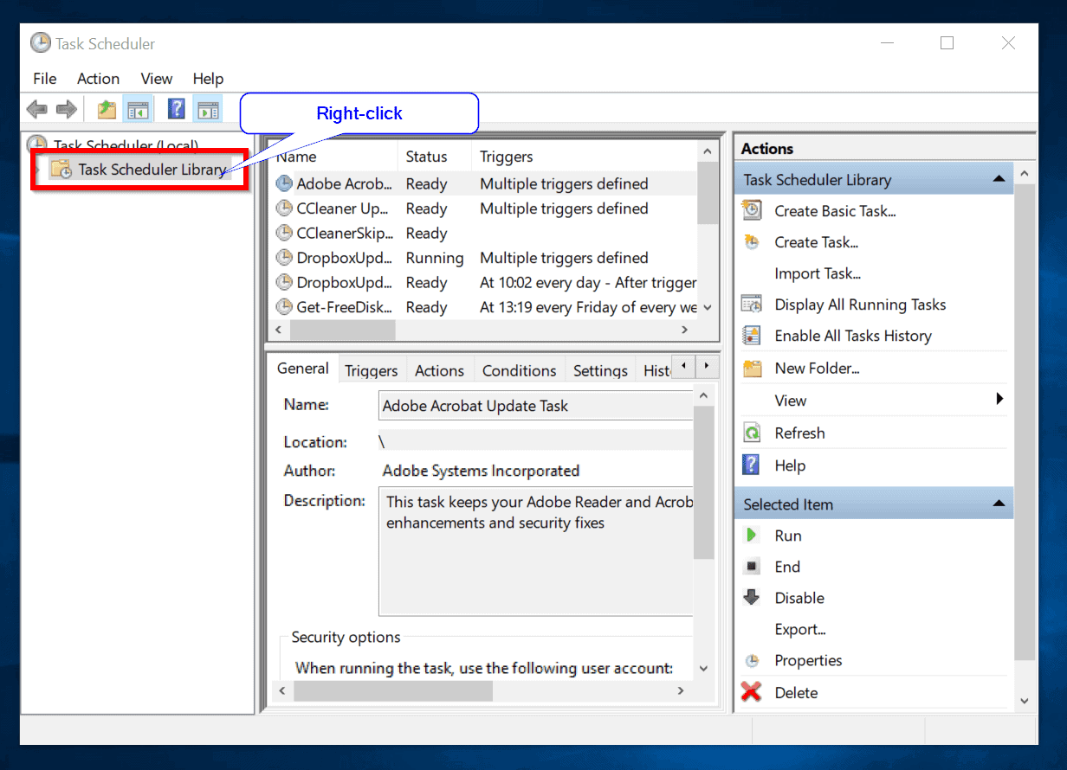Select Task Scheduler Library tree node

[152, 170]
